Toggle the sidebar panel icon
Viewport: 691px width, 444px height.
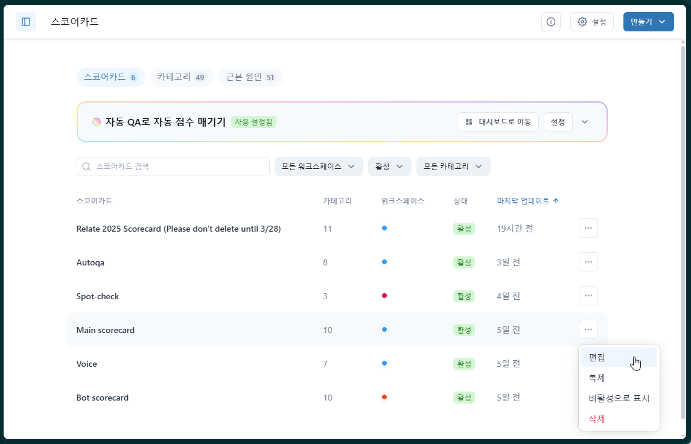(x=26, y=22)
